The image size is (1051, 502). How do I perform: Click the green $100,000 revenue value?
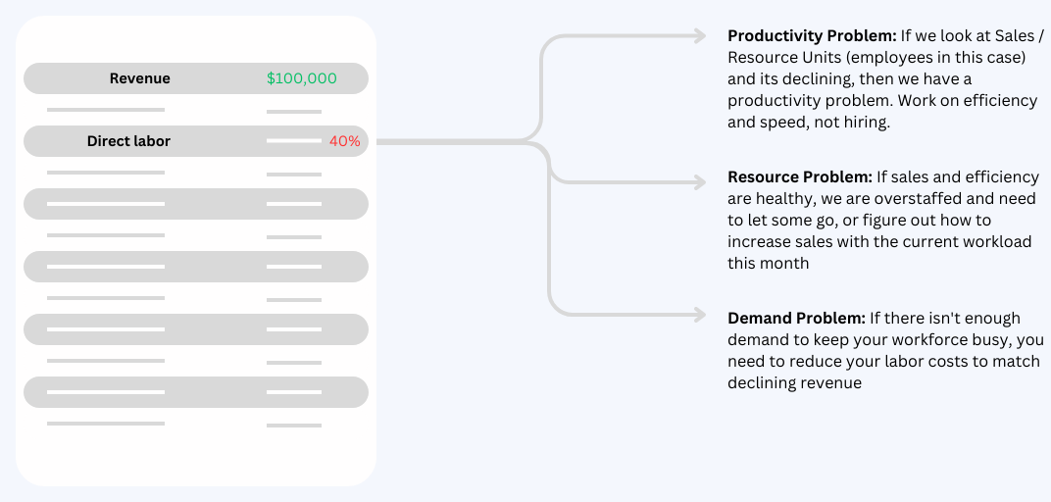point(302,78)
